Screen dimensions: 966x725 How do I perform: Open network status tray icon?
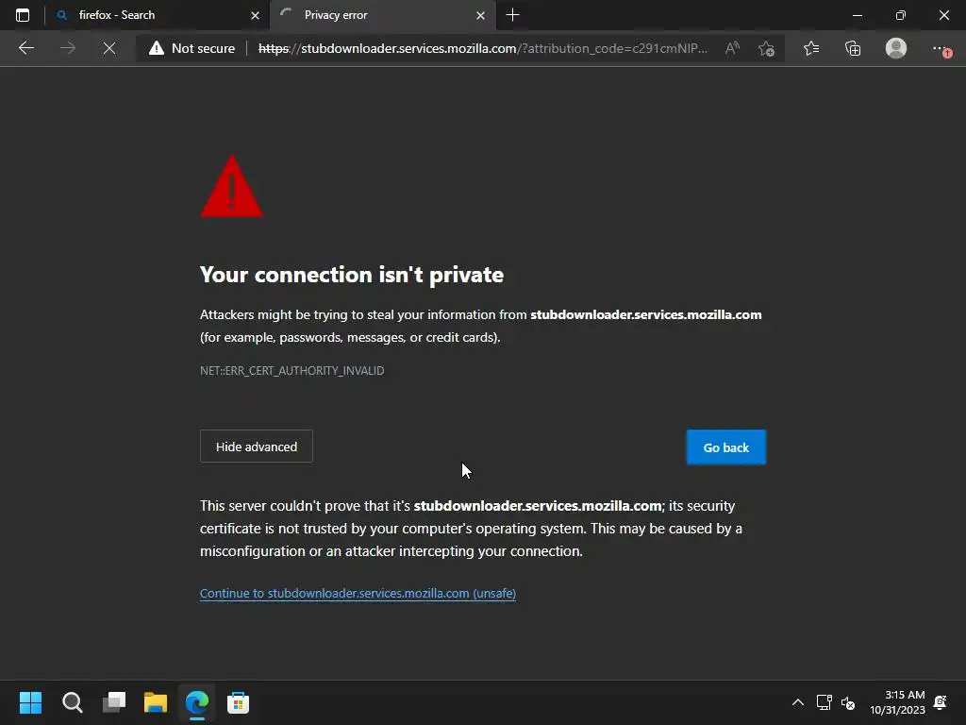tap(824, 702)
